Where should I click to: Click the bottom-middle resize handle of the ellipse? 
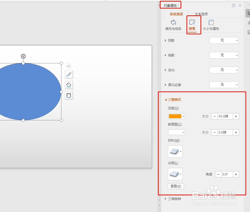[23, 120]
